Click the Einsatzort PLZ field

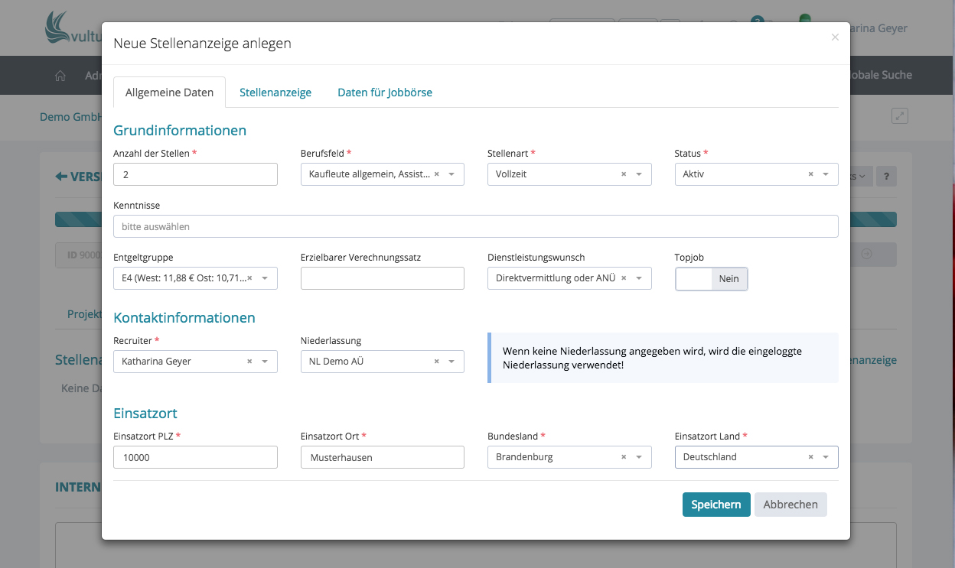[x=195, y=457]
